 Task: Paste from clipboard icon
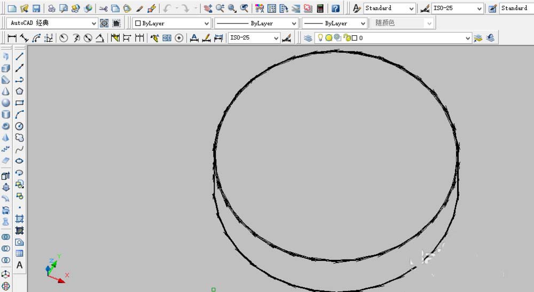127,8
